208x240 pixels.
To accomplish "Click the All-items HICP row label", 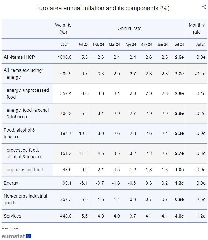I will 19,57.
